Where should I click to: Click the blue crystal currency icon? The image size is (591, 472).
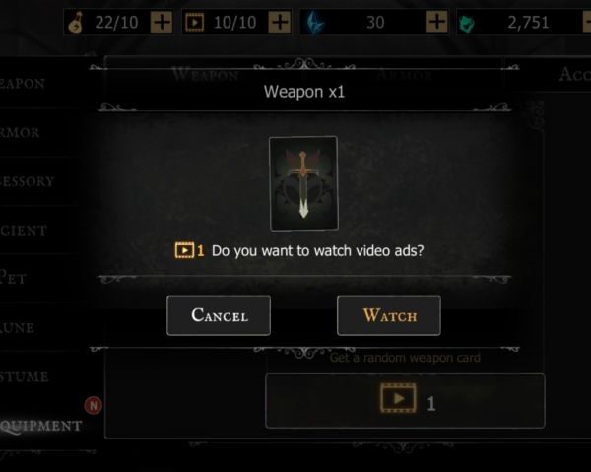click(315, 23)
